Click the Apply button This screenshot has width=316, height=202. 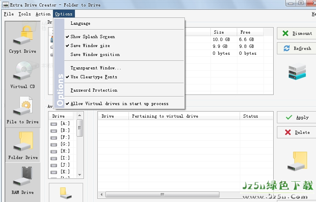pos(297,117)
